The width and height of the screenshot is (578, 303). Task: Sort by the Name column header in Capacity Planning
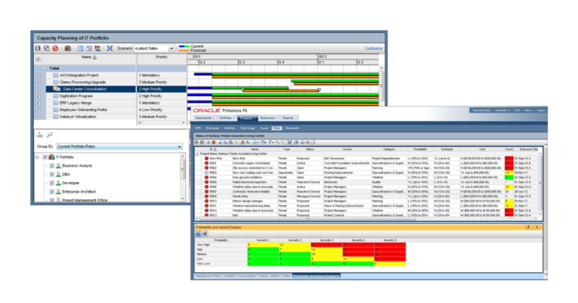click(x=89, y=57)
